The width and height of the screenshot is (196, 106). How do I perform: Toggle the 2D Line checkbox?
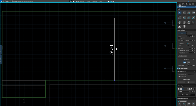pyautogui.click(x=187, y=44)
